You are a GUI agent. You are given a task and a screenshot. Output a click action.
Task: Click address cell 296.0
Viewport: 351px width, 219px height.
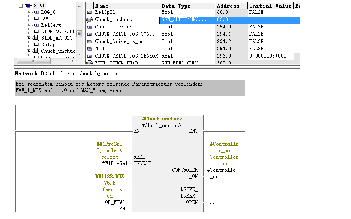[x=231, y=56]
